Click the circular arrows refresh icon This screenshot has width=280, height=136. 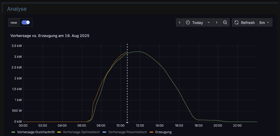point(237,22)
